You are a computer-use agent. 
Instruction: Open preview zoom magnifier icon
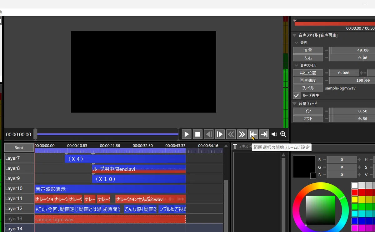coord(283,134)
